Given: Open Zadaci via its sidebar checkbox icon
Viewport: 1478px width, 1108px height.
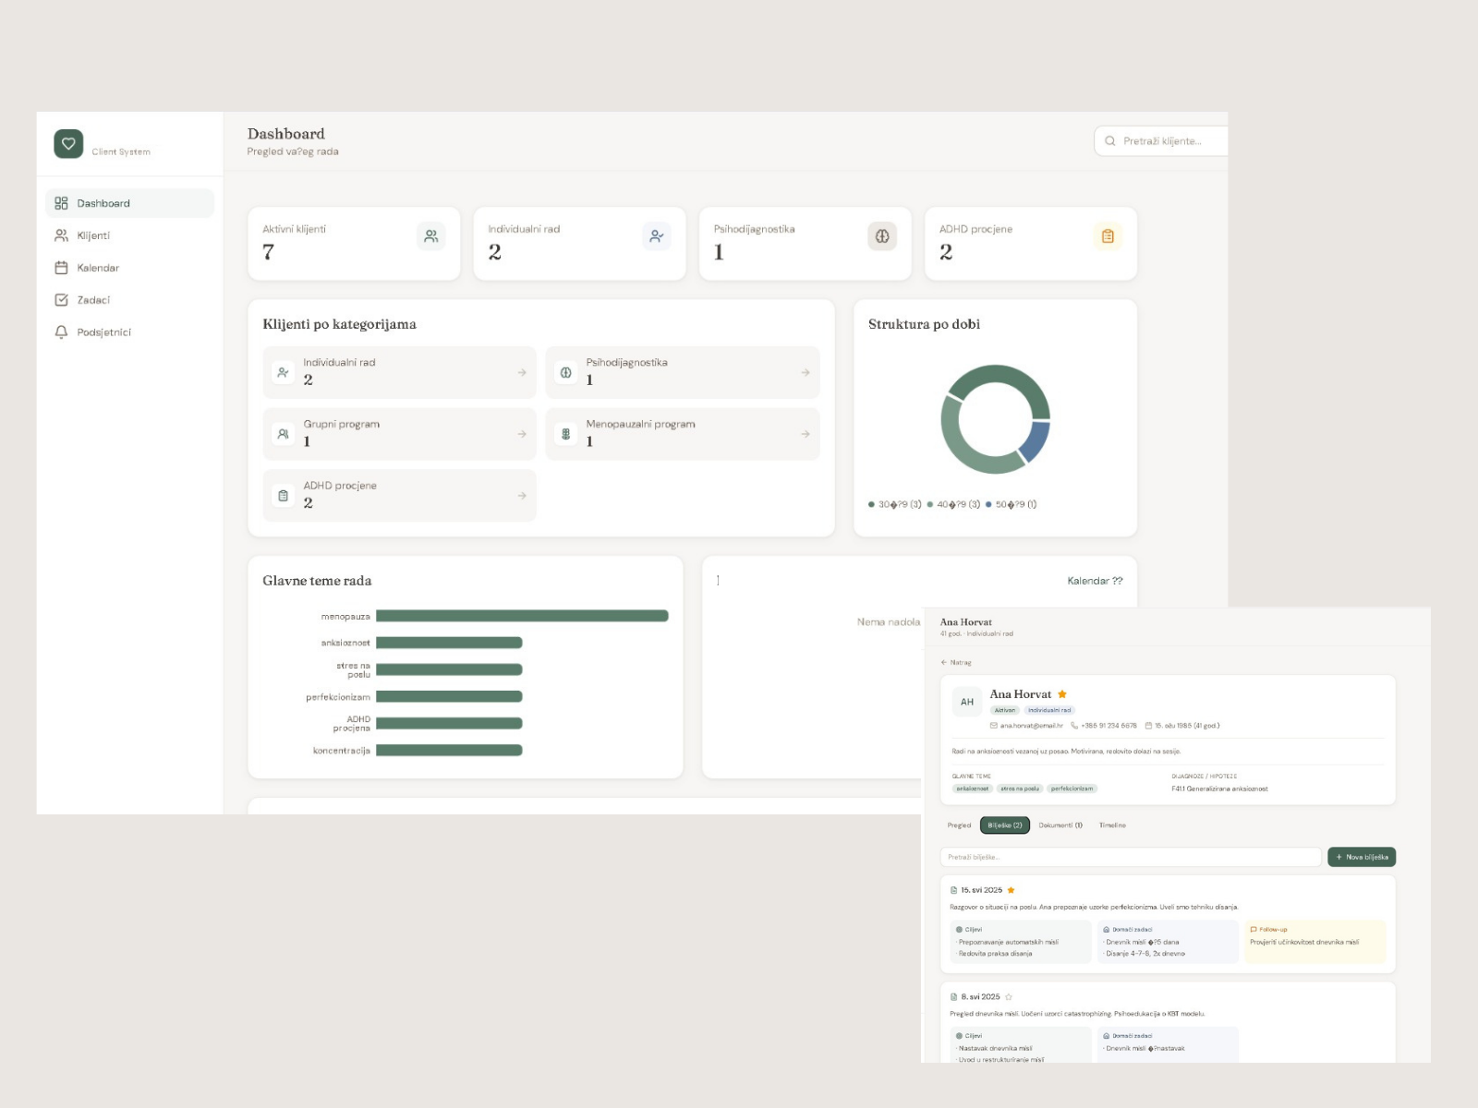Looking at the screenshot, I should click(x=62, y=300).
